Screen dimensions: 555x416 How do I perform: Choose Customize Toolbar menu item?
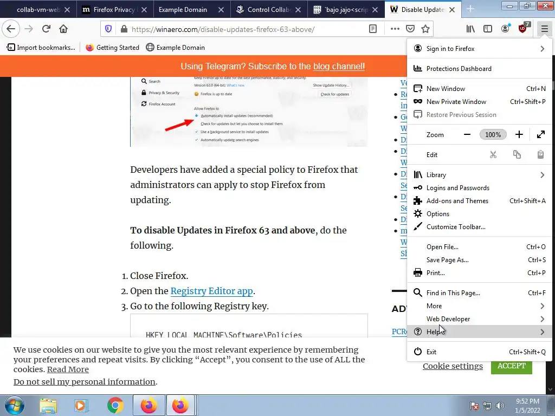(x=480, y=227)
